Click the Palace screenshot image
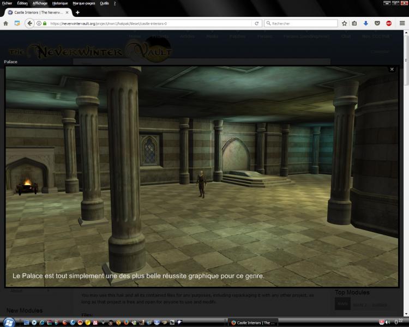409x327 pixels. click(202, 177)
